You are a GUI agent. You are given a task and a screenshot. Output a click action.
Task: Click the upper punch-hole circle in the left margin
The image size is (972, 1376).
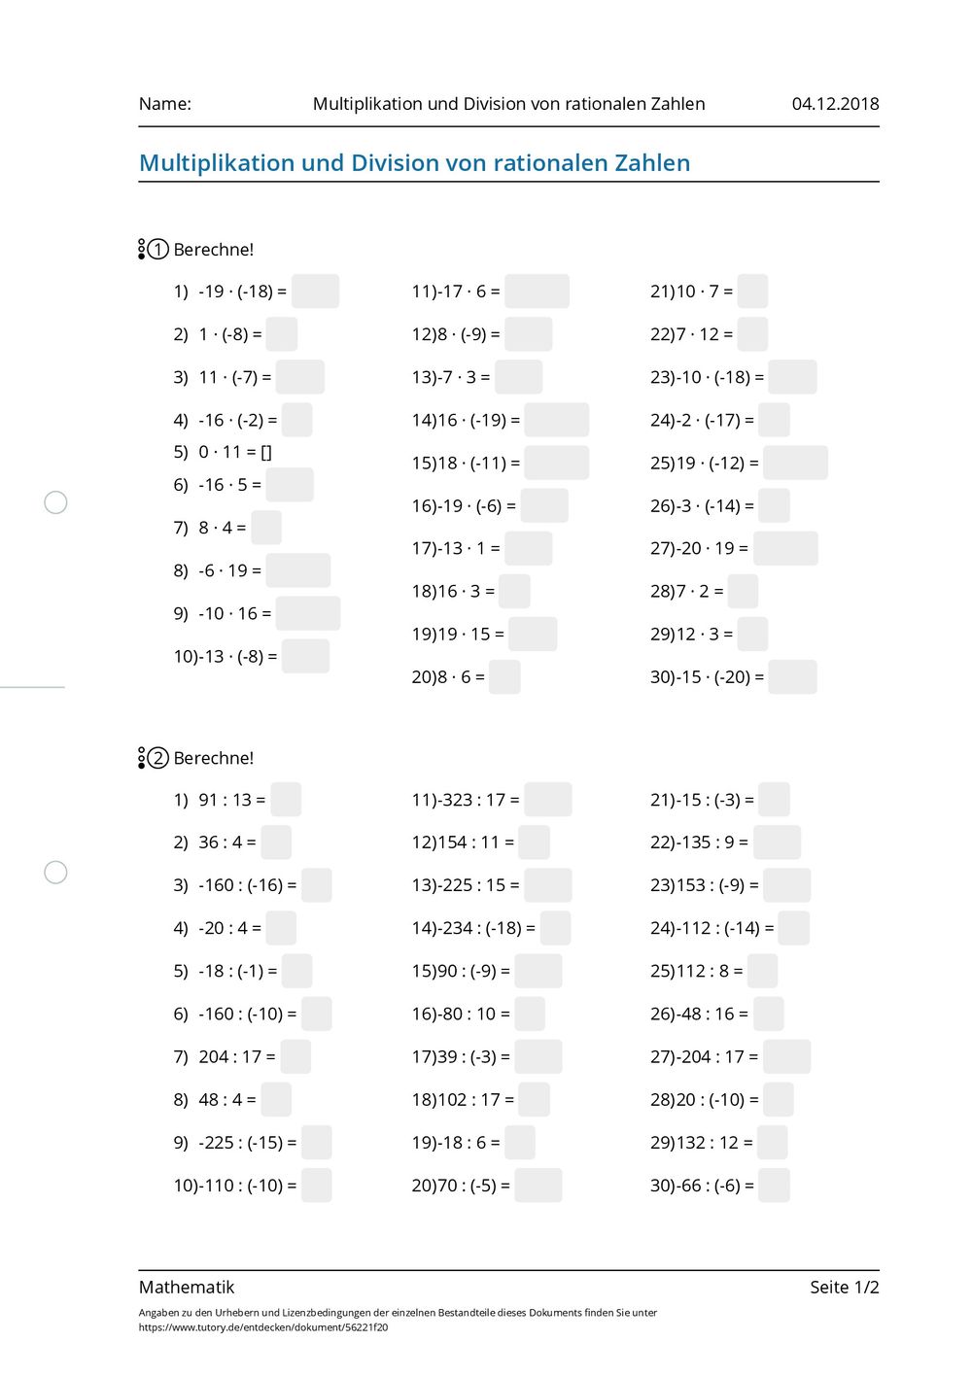[56, 502]
